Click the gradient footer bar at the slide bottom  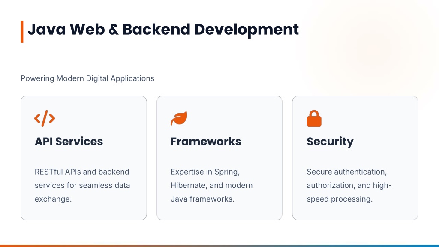[x=219, y=246]
